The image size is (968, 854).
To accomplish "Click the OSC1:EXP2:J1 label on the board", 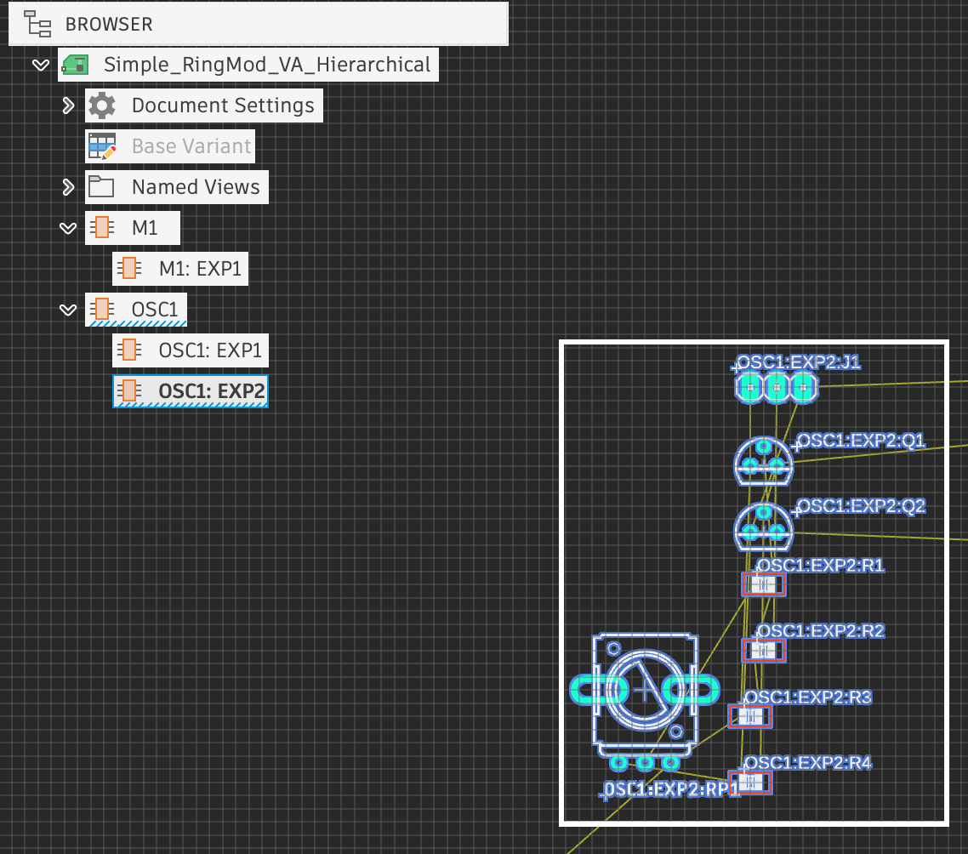I will point(798,362).
